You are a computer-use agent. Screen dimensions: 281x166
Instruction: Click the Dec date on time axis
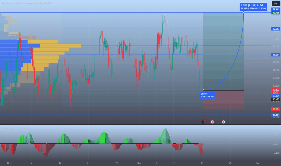click(x=257, y=163)
